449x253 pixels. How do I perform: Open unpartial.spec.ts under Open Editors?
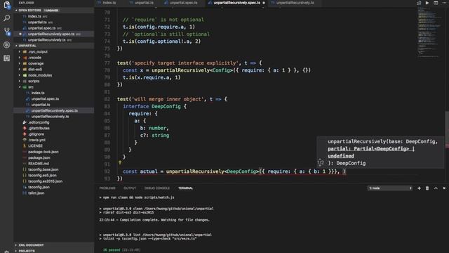tap(54, 28)
